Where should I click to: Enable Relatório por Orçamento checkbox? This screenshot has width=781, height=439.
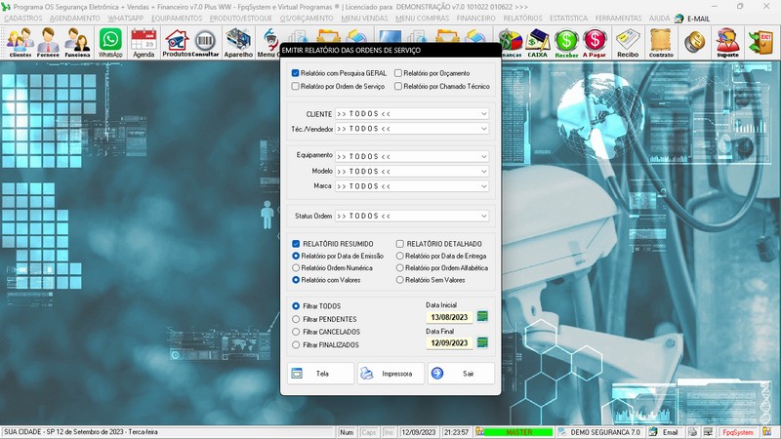398,73
